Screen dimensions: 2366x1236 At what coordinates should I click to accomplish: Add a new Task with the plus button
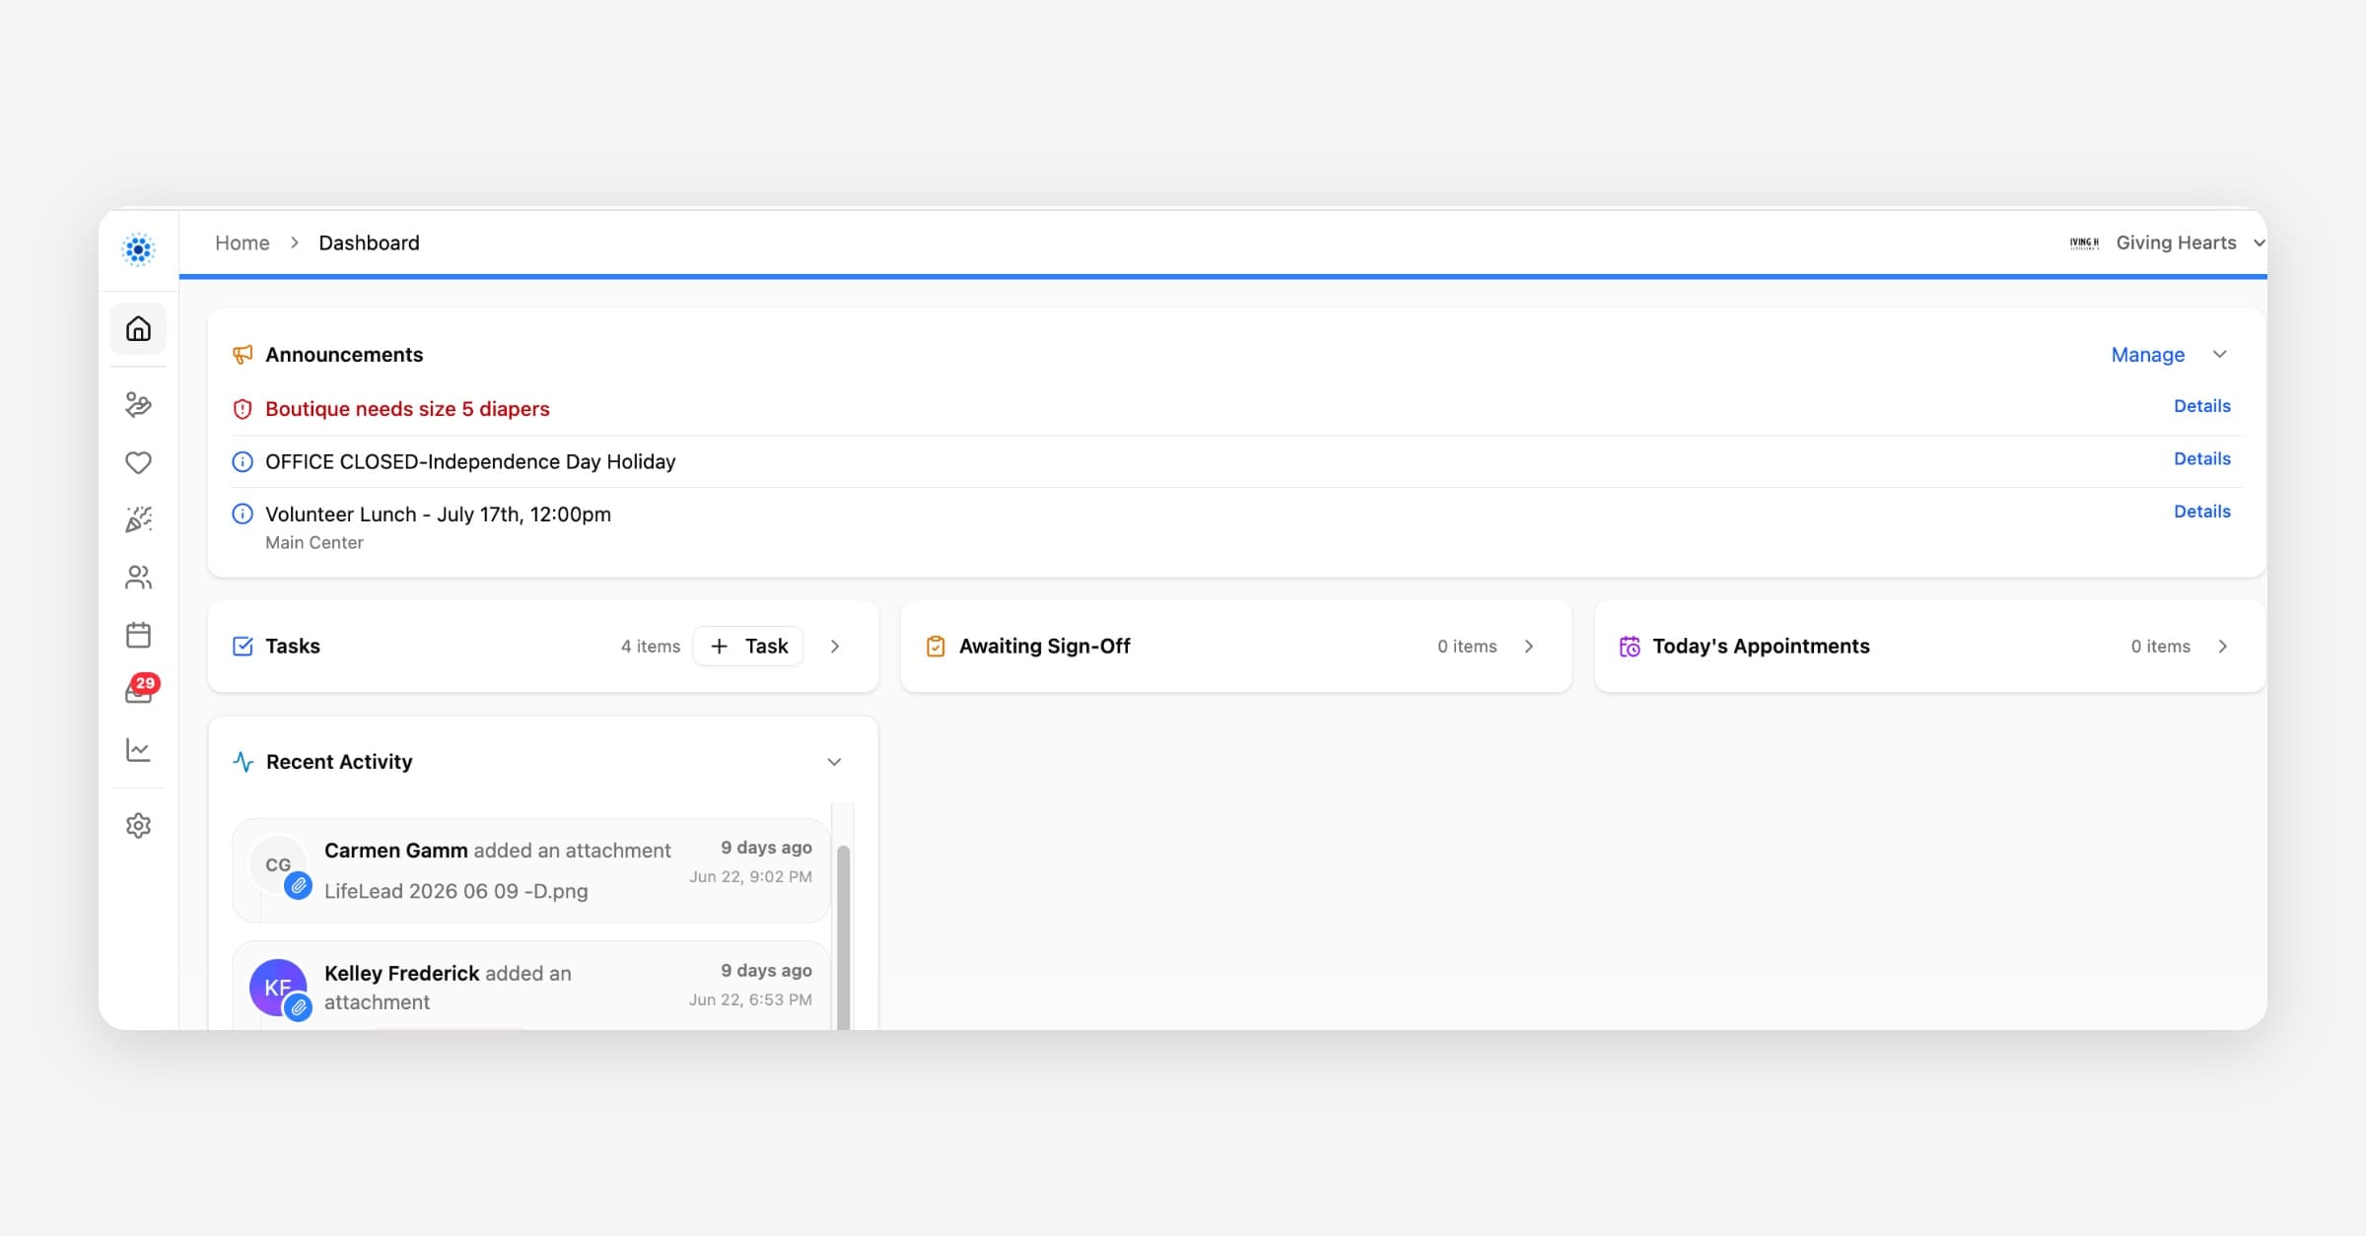[x=748, y=647]
